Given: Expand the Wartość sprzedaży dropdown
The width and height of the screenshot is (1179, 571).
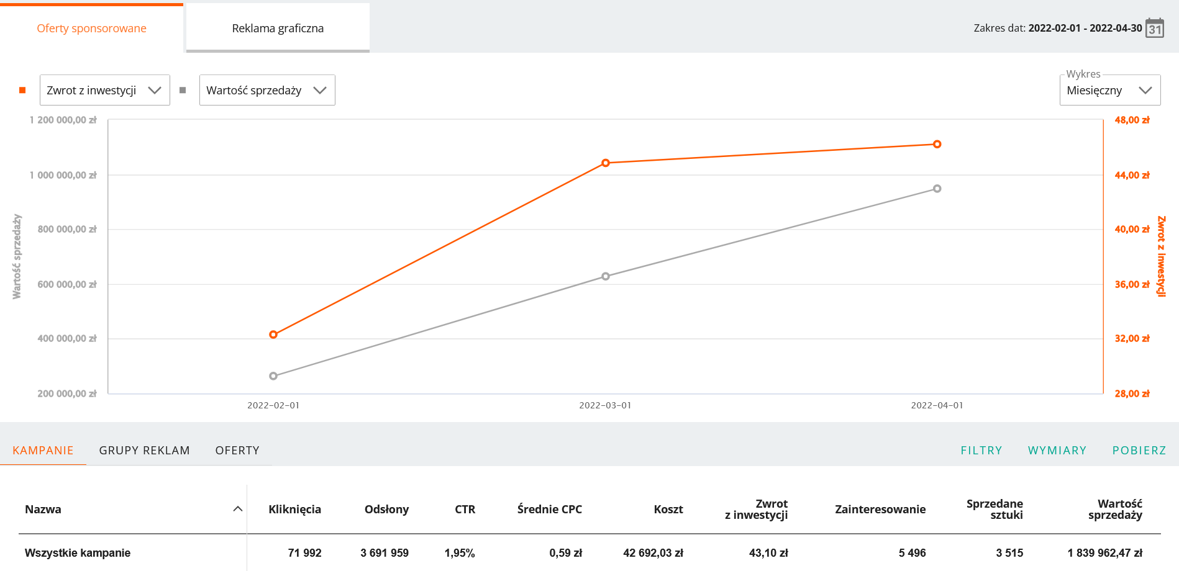Looking at the screenshot, I should pos(266,91).
